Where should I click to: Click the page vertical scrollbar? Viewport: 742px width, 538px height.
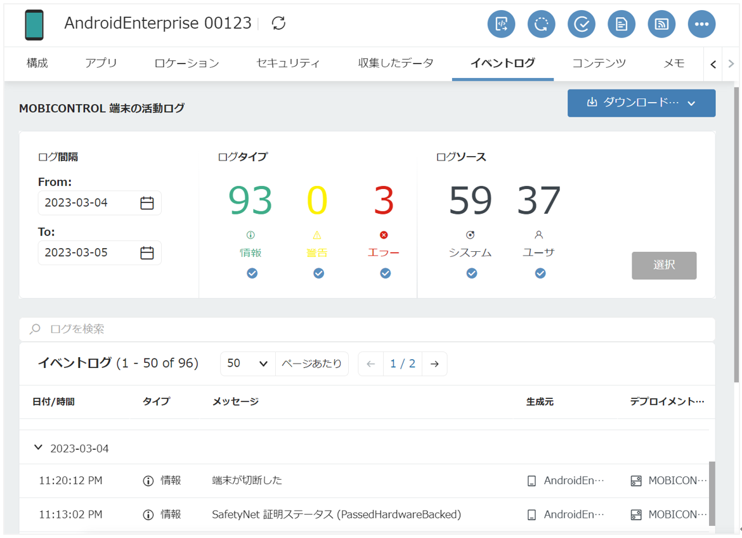pyautogui.click(x=736, y=235)
